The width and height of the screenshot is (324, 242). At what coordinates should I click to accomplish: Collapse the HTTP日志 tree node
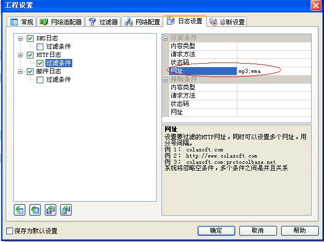pyautogui.click(x=20, y=55)
